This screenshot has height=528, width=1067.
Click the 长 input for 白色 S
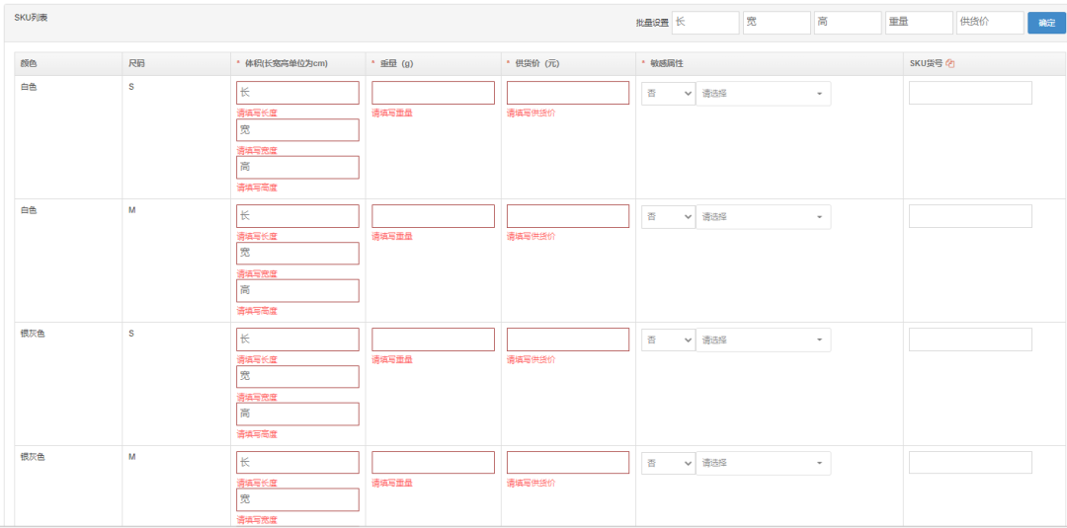pos(297,93)
